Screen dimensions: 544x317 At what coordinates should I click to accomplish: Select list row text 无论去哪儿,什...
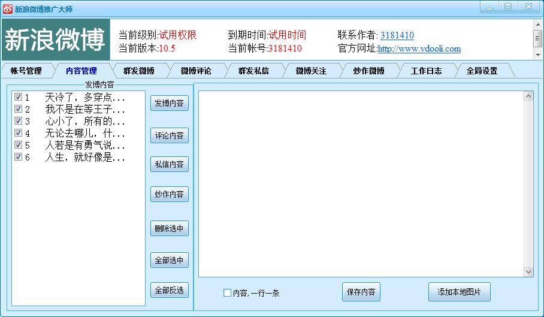pos(85,133)
